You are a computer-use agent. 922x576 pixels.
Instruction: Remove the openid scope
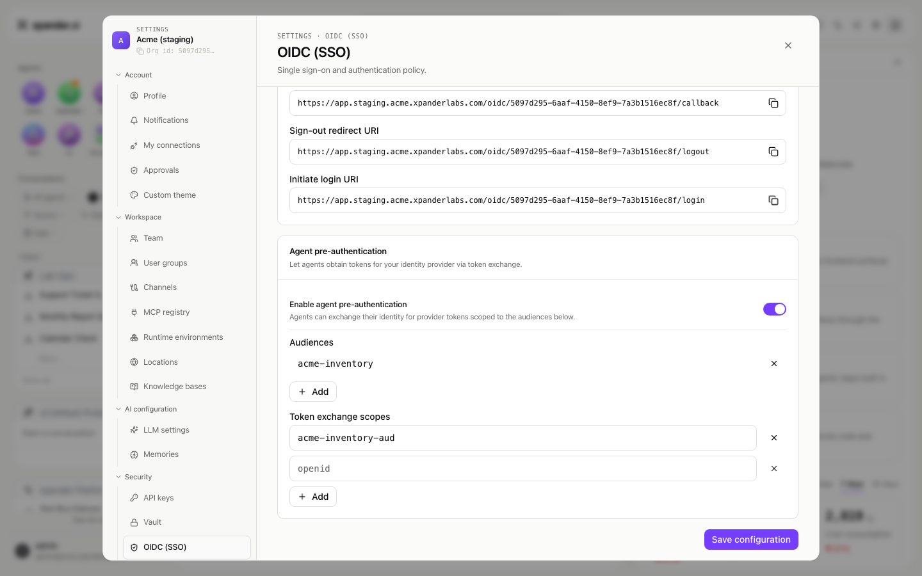774,468
